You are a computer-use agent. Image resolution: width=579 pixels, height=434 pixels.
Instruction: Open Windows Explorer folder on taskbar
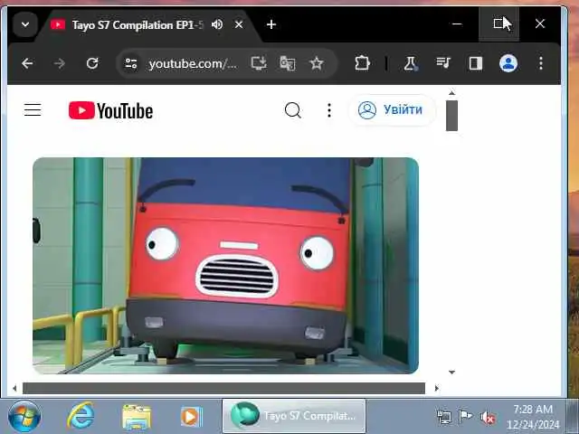[137, 417]
